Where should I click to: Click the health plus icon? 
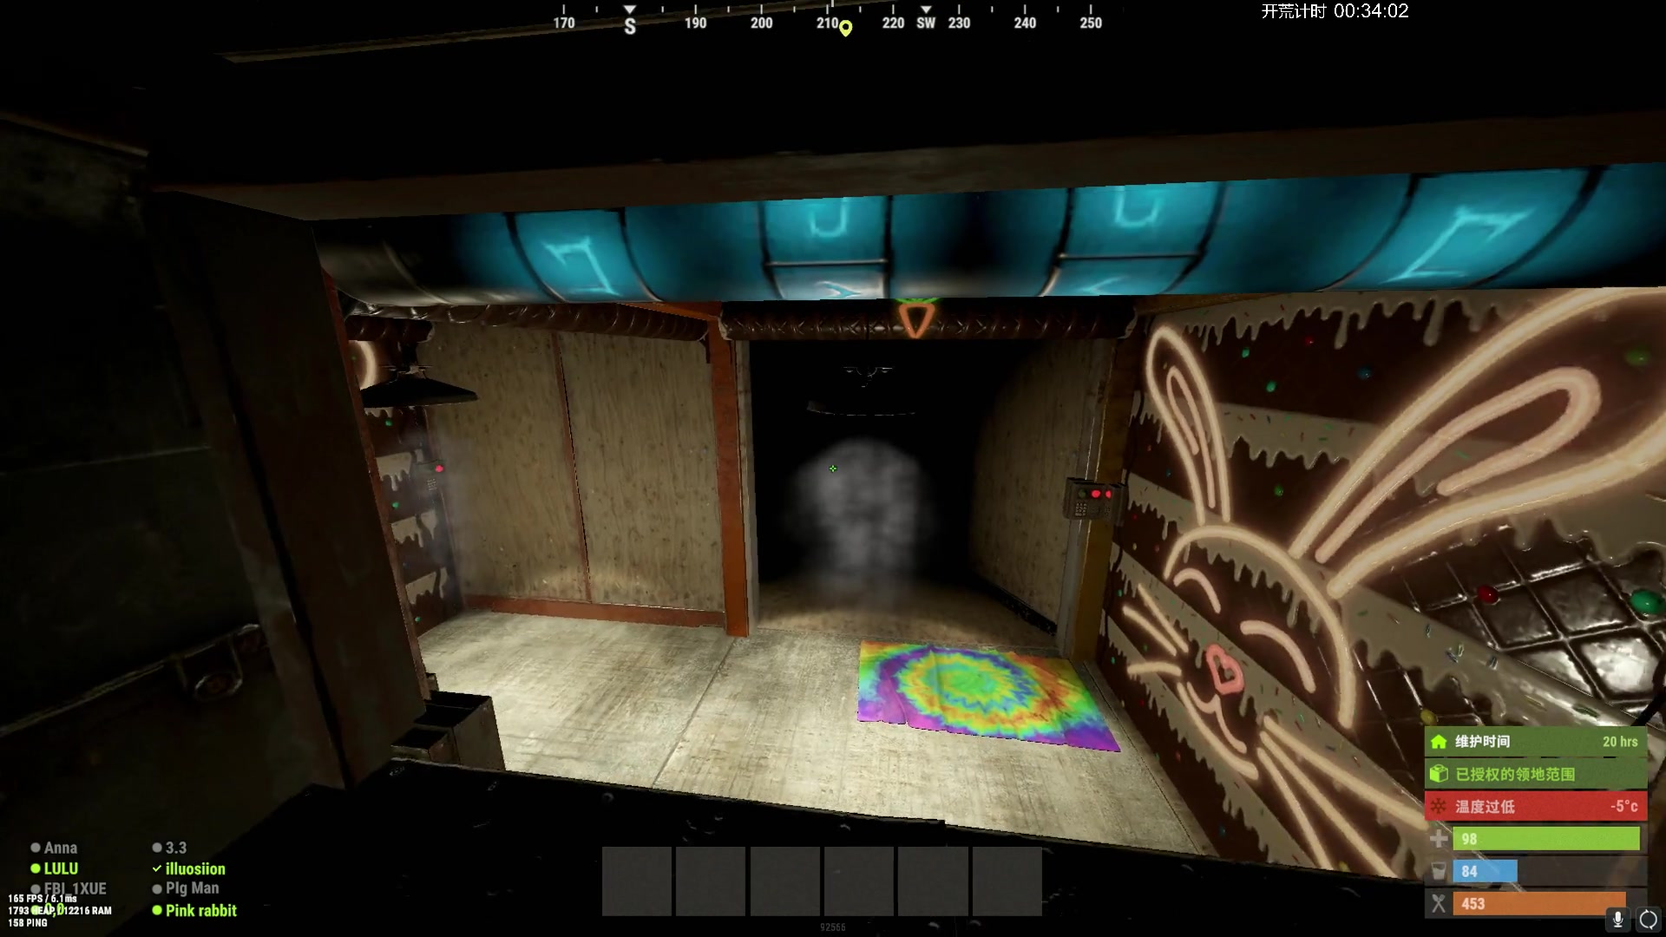tap(1439, 839)
